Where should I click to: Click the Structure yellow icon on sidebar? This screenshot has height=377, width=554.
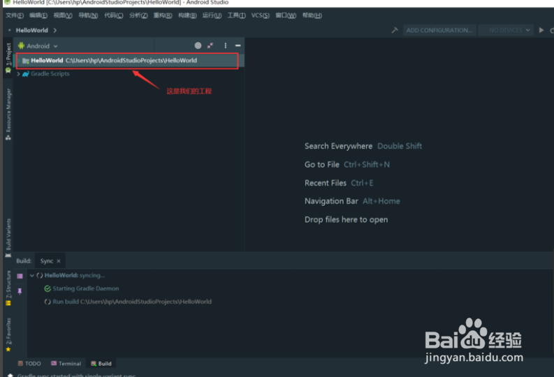8,303
